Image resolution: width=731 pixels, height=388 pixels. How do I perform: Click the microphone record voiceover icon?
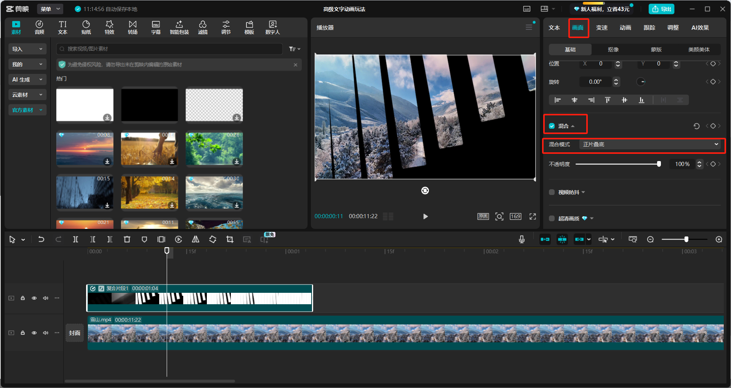(521, 240)
